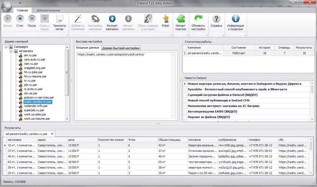The width and height of the screenshot is (317, 187).
Task: Sort statistics by Состояние column
Action: (239, 48)
